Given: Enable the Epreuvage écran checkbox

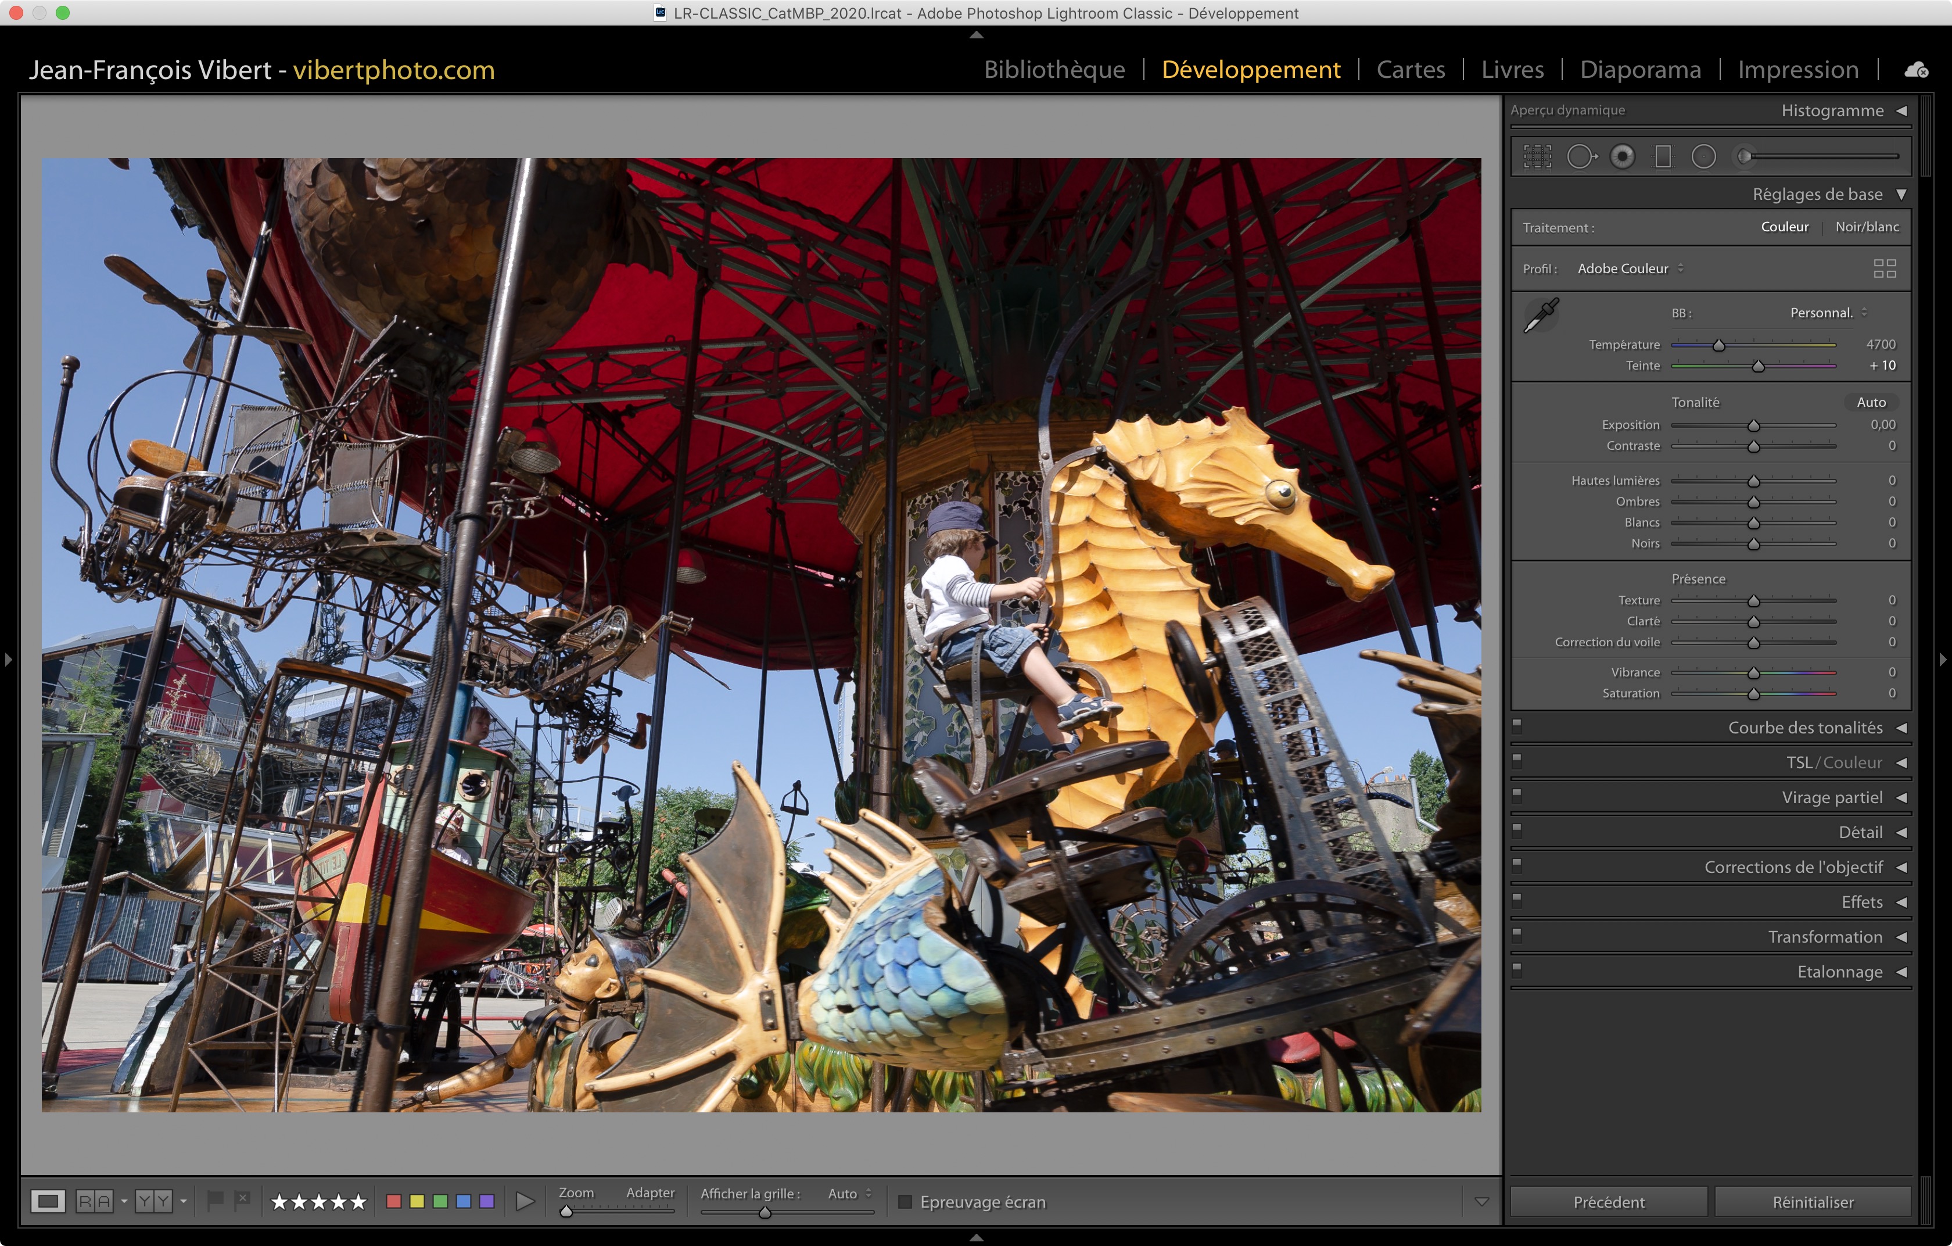Looking at the screenshot, I should (906, 1201).
